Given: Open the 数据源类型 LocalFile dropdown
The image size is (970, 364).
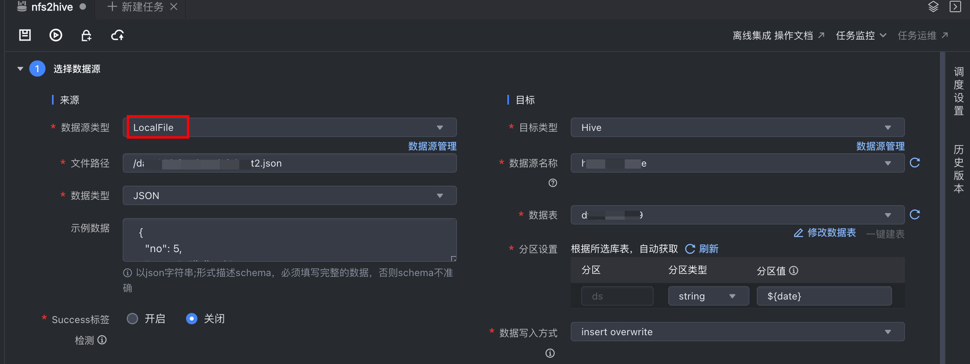Looking at the screenshot, I should point(290,128).
